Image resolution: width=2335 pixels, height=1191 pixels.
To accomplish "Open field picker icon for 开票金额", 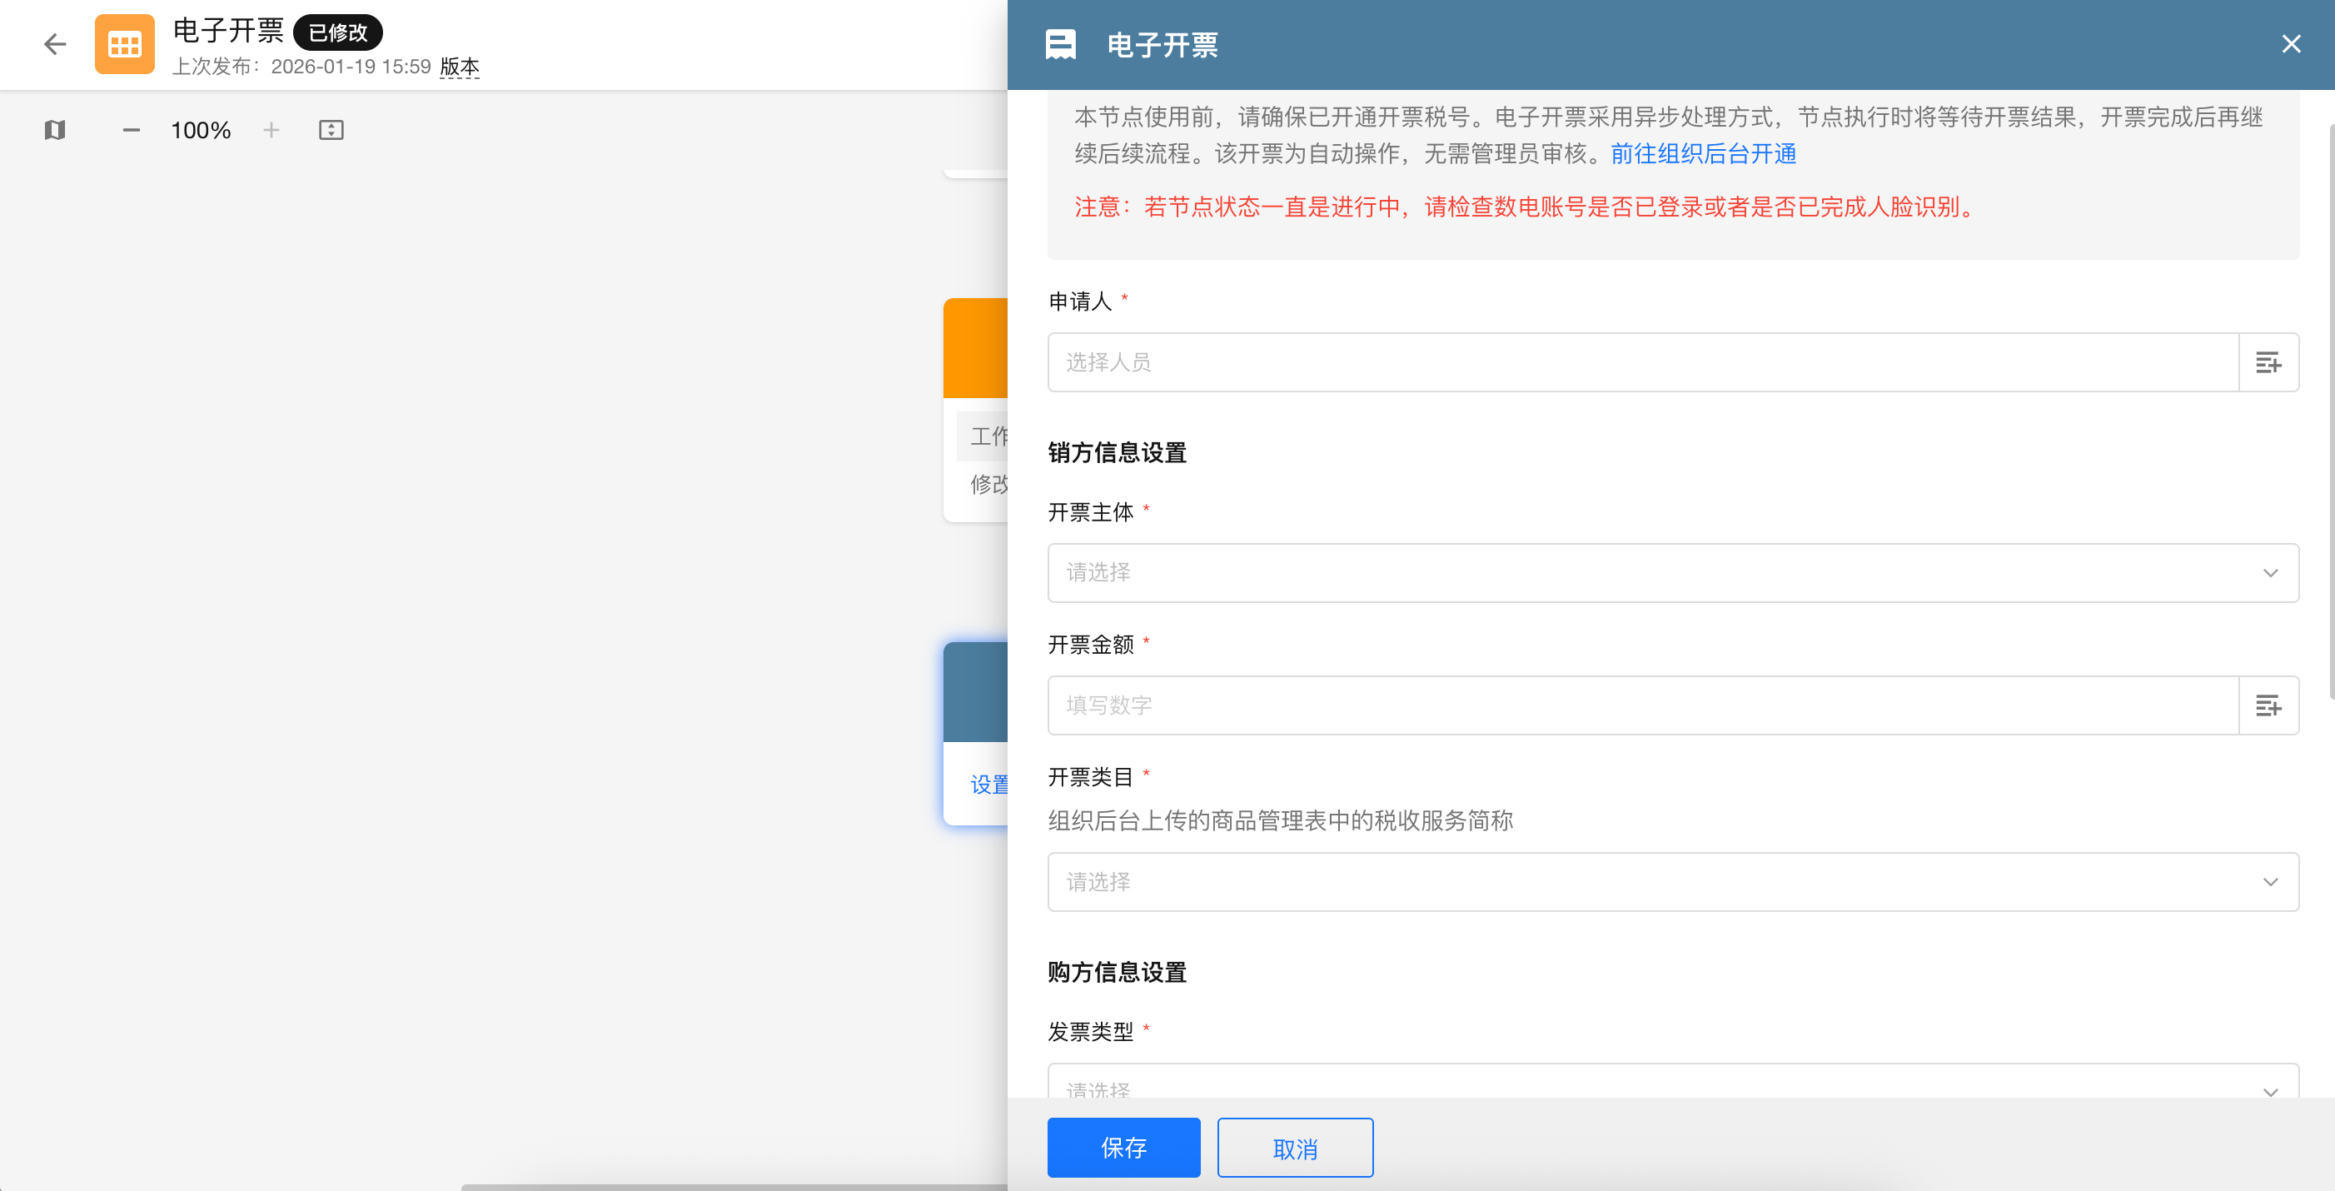I will [2268, 705].
